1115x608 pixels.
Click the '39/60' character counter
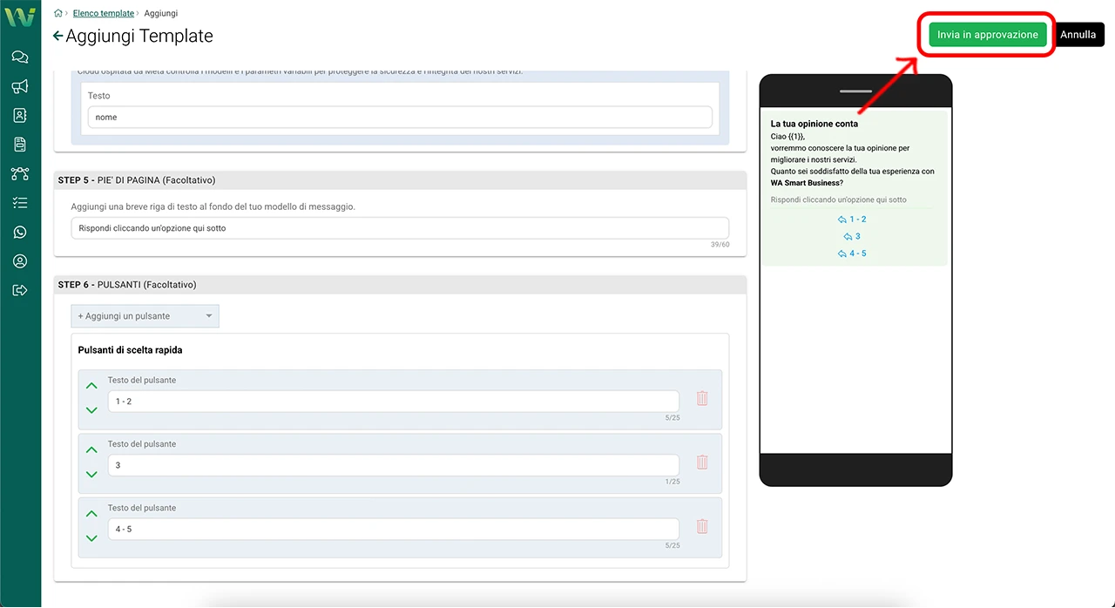(x=720, y=245)
